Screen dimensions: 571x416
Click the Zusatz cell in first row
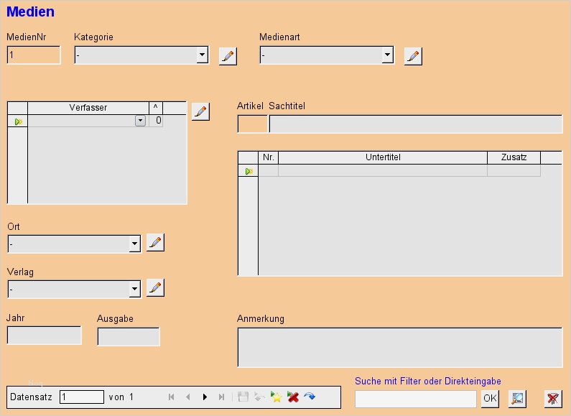coord(514,170)
